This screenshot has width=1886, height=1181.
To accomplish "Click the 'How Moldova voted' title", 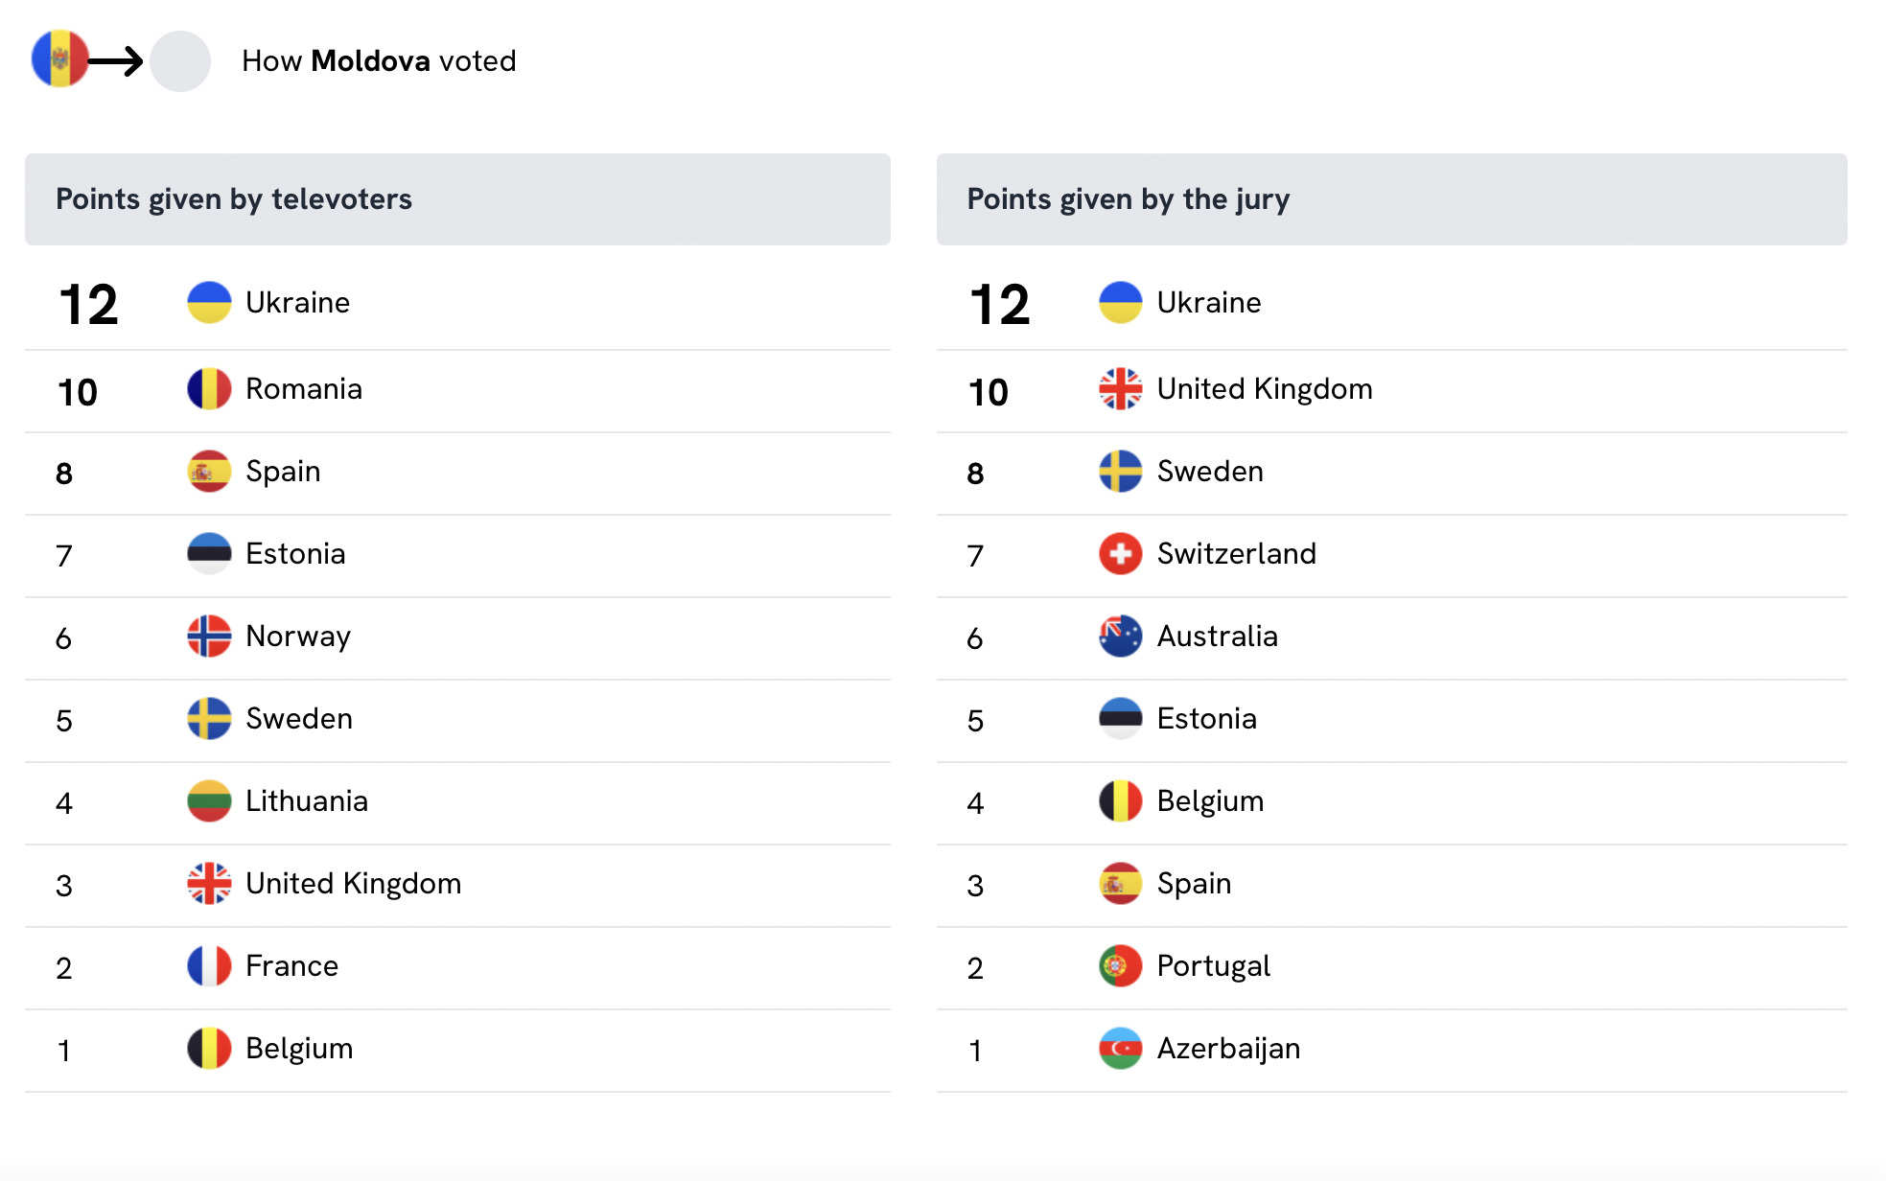I will (x=379, y=61).
